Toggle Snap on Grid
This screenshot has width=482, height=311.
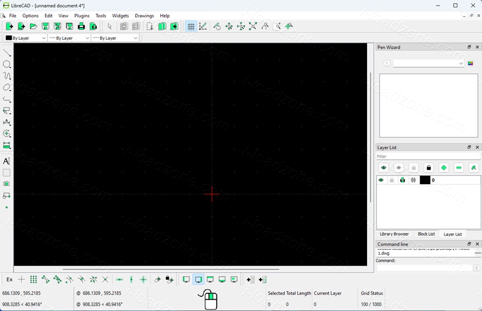pos(34,280)
